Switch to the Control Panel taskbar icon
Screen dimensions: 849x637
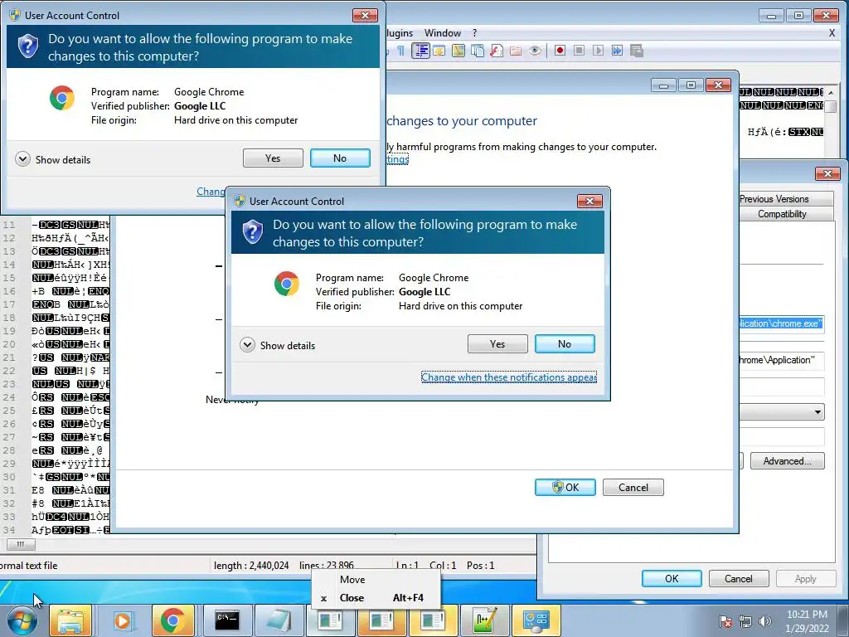pos(536,620)
